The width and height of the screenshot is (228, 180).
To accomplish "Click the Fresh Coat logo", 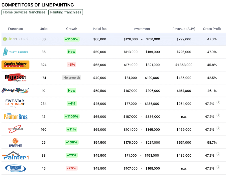I will [x=15, y=77].
